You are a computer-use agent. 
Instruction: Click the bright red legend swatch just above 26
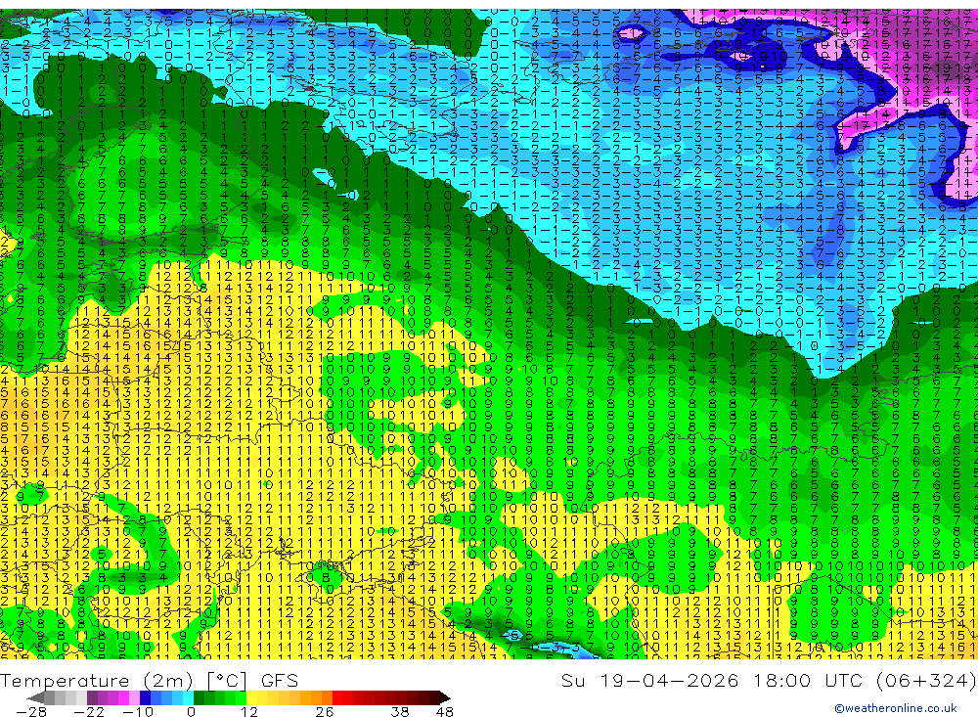[337, 697]
